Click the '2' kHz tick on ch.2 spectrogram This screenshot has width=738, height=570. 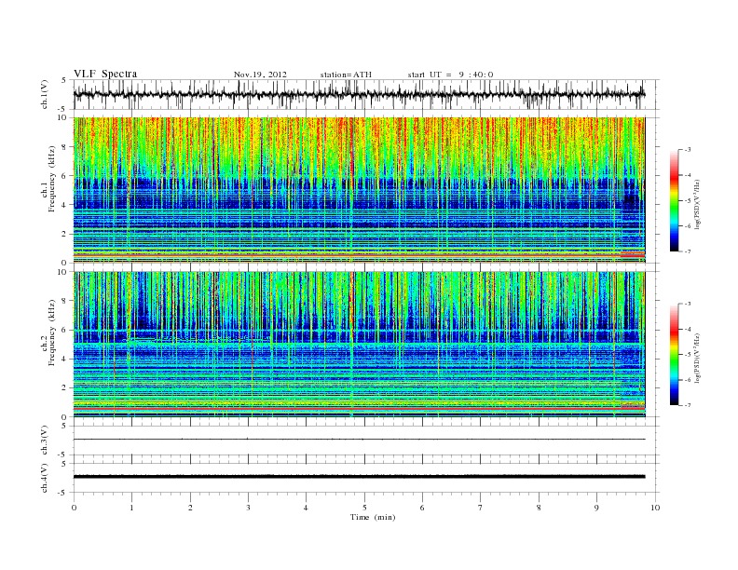pos(64,387)
